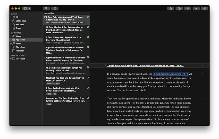Toggle green status dot on 7 Best Paid Mac Apps sheet
This screenshot has width=219, height=139.
point(88,17)
